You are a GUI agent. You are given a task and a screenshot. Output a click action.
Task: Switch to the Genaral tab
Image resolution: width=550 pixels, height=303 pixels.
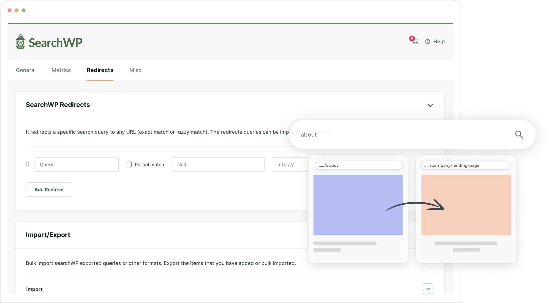25,70
